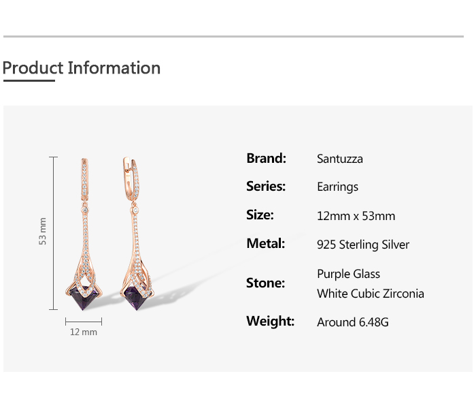Click the White Cubic Zirconia text
This screenshot has height=406, width=476.
(x=370, y=294)
